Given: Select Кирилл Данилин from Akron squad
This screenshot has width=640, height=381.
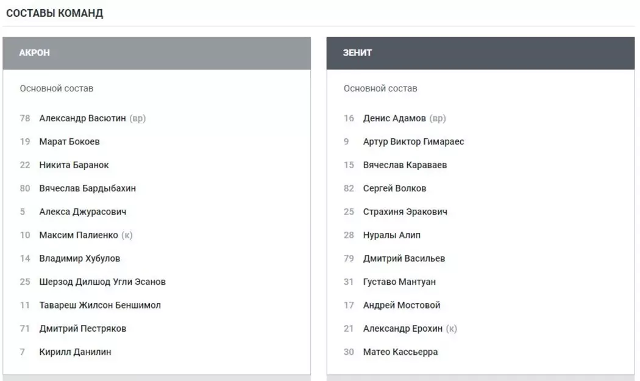Looking at the screenshot, I should point(75,352).
